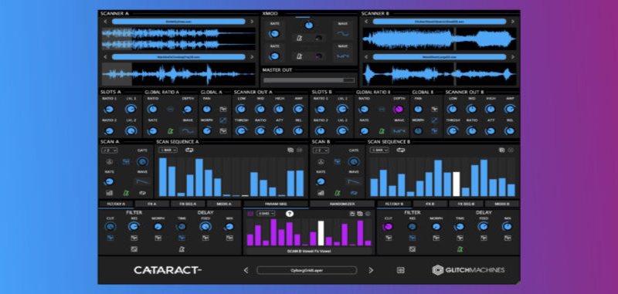
Task: Click the upper metronome icon in XMOD
Action: pyautogui.click(x=299, y=38)
